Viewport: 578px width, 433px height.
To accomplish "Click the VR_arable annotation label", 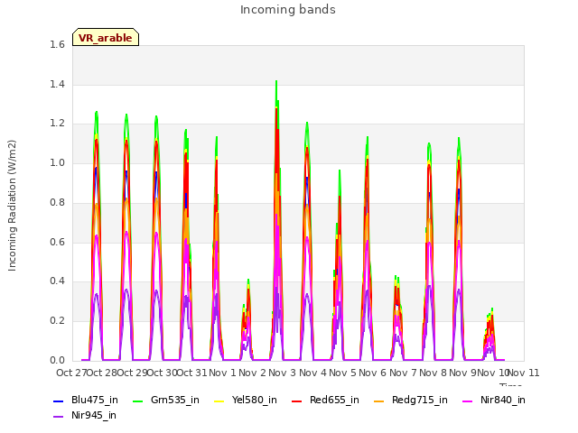I will tap(106, 37).
